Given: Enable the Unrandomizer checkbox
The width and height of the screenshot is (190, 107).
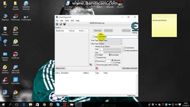Looking at the screenshot, I should [123, 48].
